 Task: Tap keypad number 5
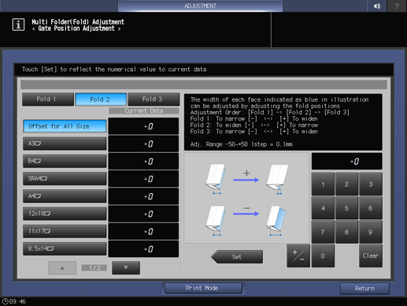tap(346, 208)
